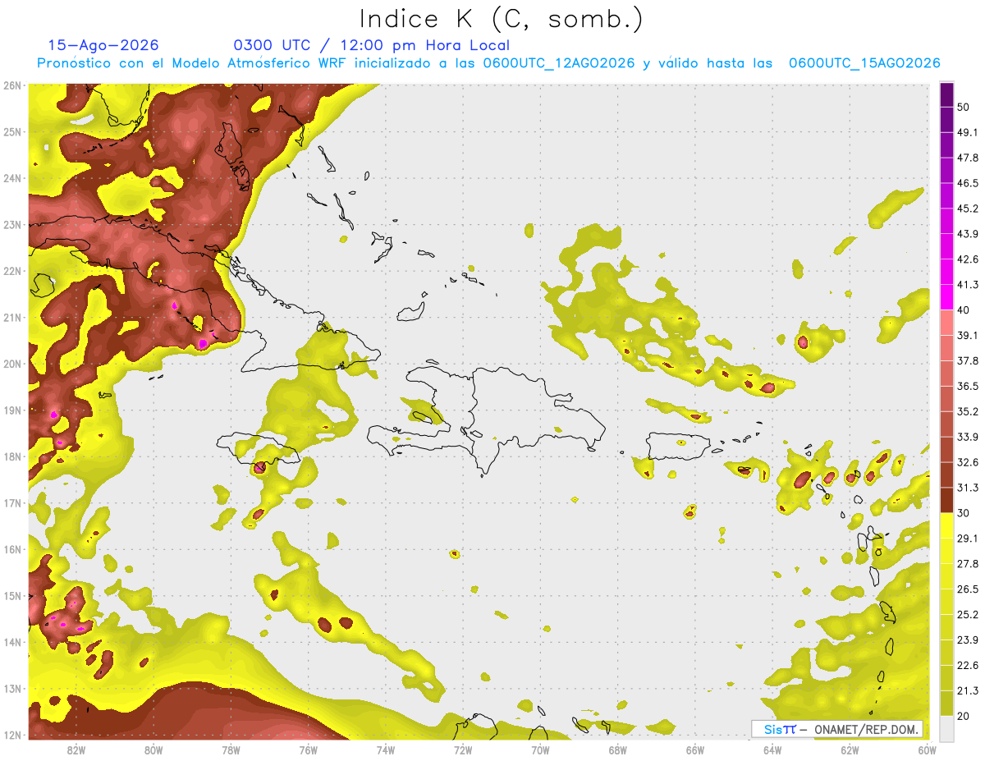Click the dark purple color band above 50
985x761 pixels.
[946, 94]
